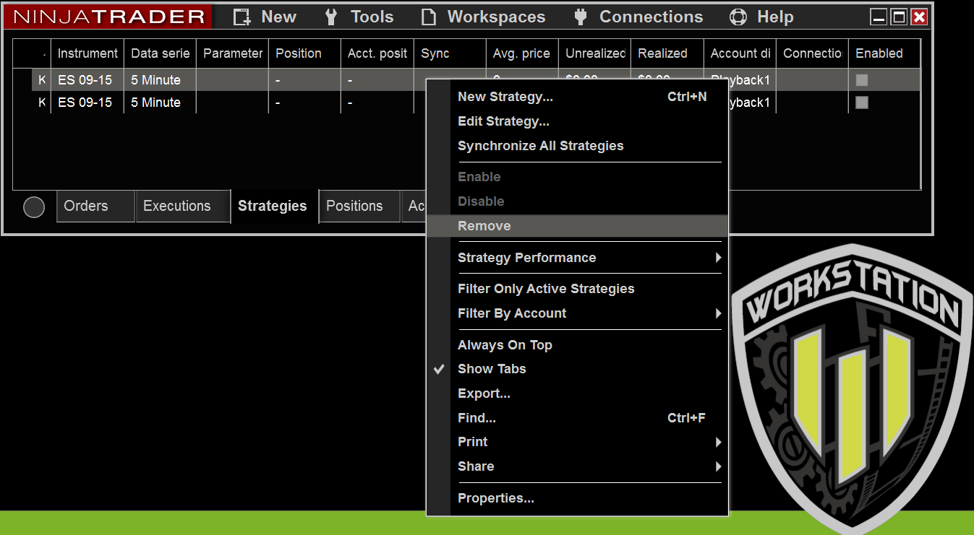Enable the second ES 09-15 strategy checkbox

[862, 103]
